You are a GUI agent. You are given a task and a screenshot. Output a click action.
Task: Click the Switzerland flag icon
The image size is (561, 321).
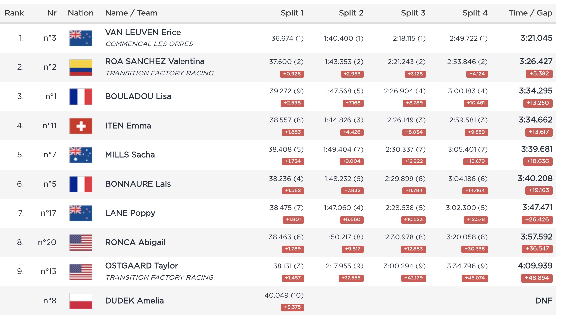click(81, 126)
